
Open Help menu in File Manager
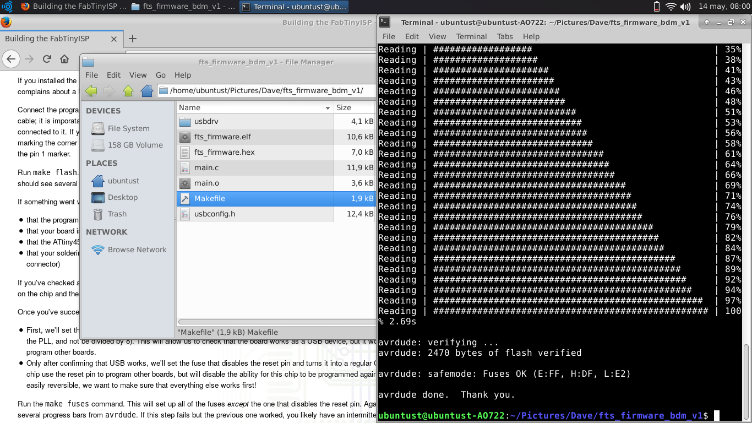coord(183,75)
